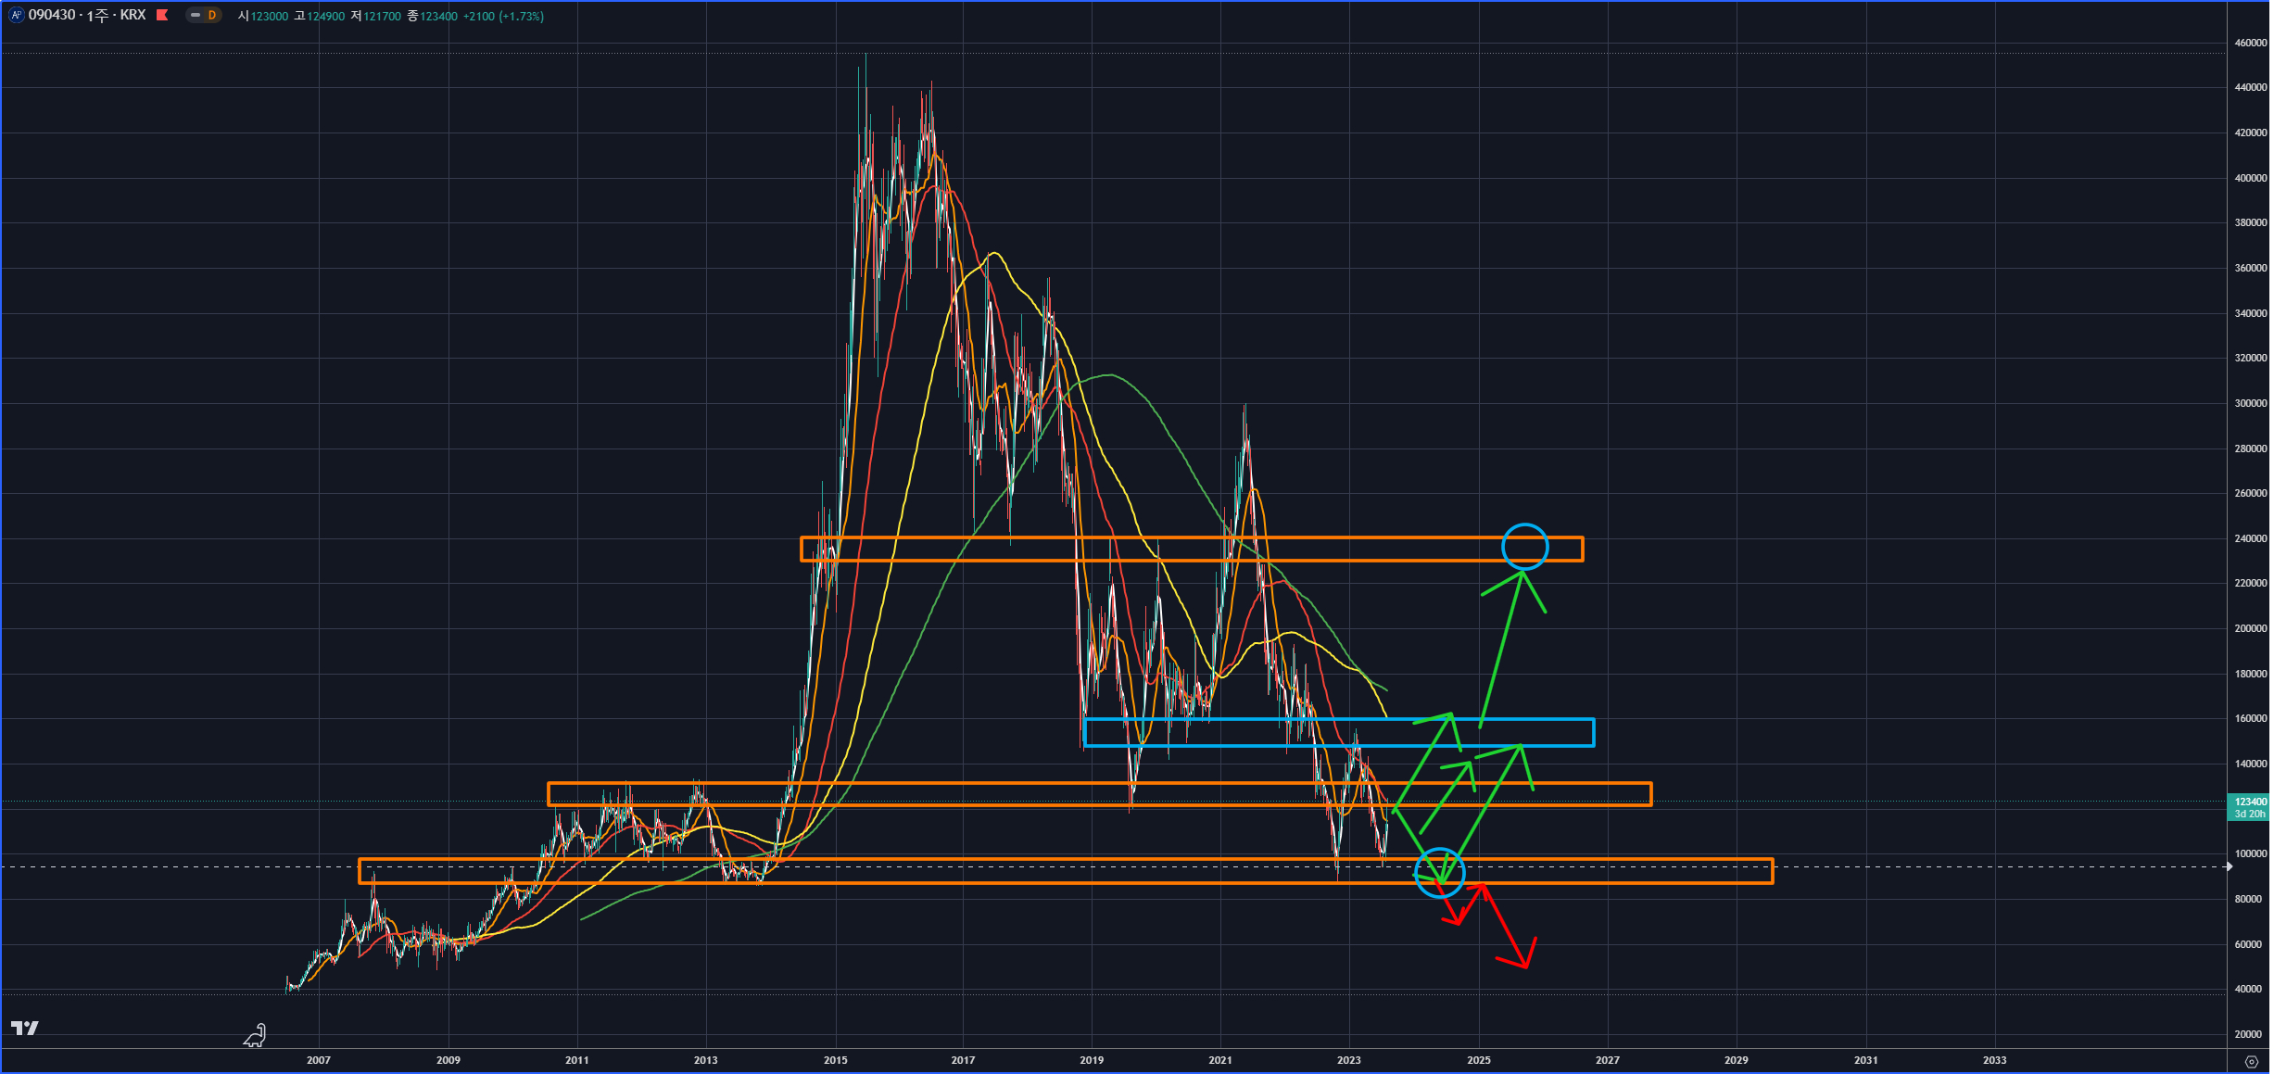Click the dashed line's right-edge arrow marker
Image resolution: width=2274 pixels, height=1074 pixels.
2229,866
